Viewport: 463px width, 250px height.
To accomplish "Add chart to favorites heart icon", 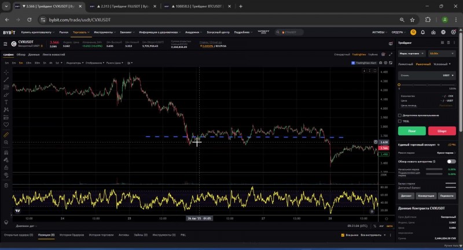I will tap(6, 124).
